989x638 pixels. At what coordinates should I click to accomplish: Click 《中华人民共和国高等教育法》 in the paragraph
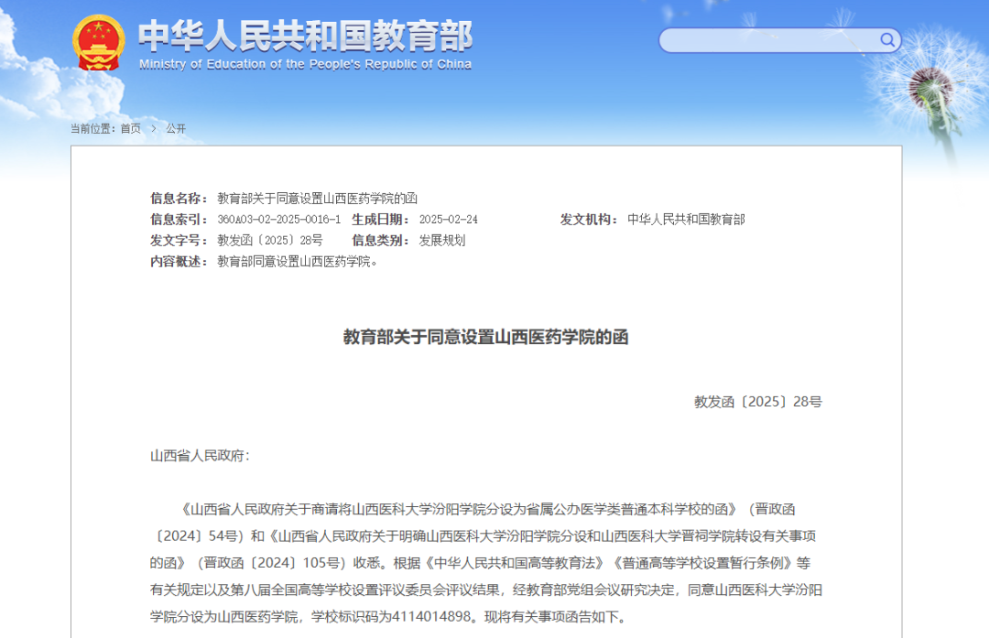click(x=515, y=563)
